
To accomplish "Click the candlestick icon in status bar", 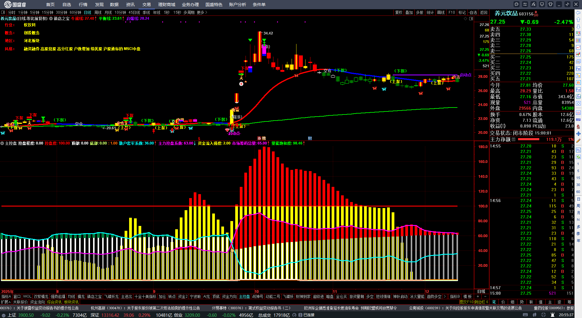I will click(534, 315).
